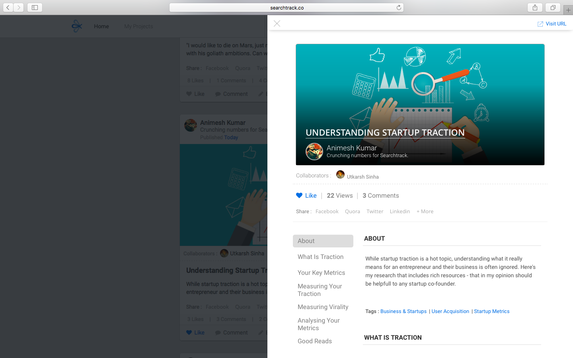Open Animesh Kumar's name in the feed card
Viewport: 573px width, 358px height.
(x=223, y=123)
